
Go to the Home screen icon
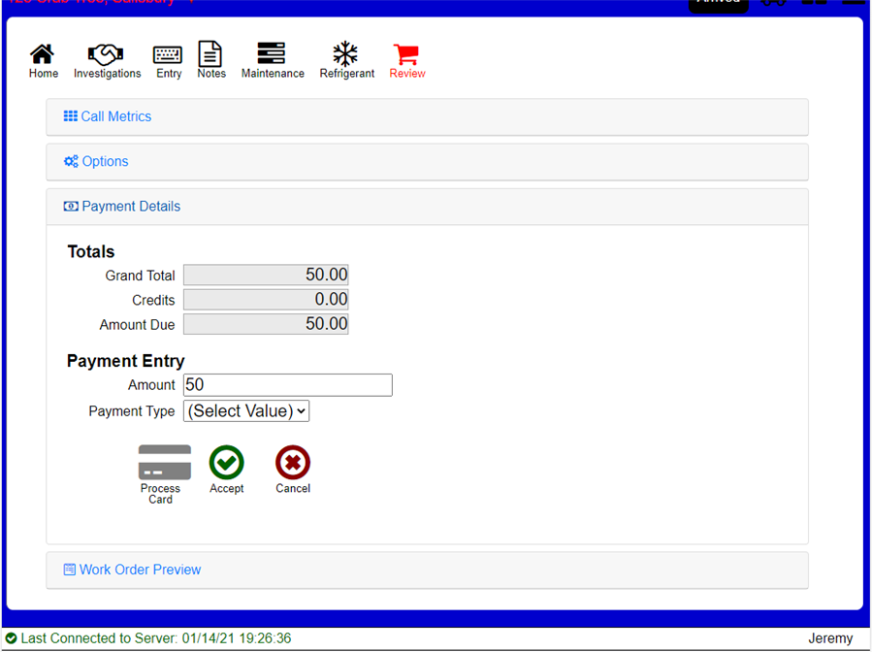point(43,54)
